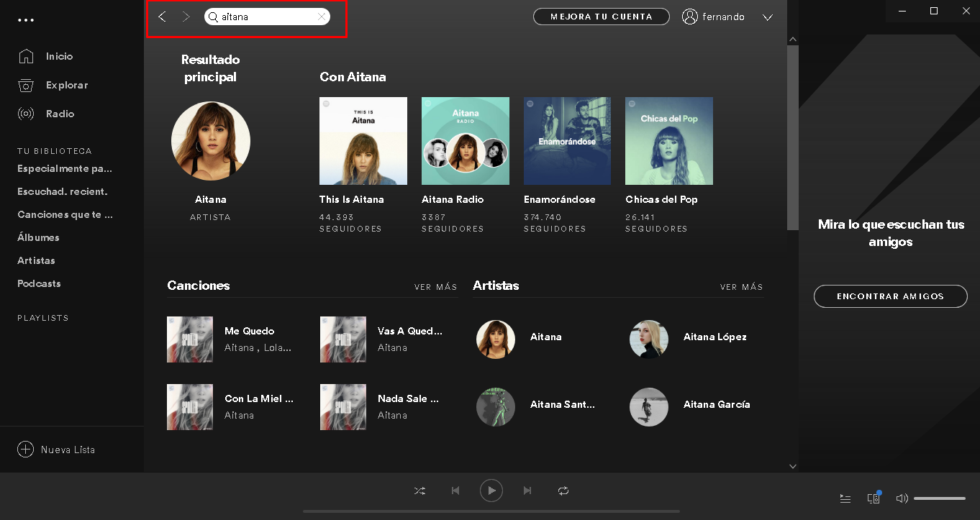Viewport: 980px width, 520px height.
Task: Play the song Nada Sale
Action: [408, 398]
